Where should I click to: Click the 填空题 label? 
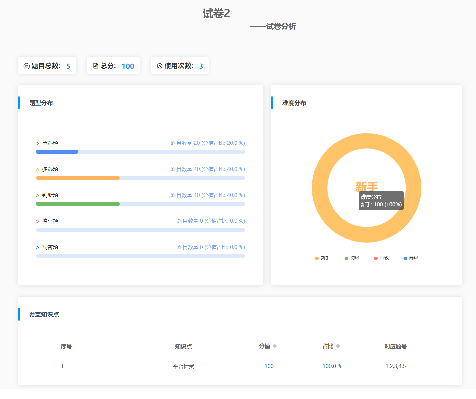click(x=50, y=221)
